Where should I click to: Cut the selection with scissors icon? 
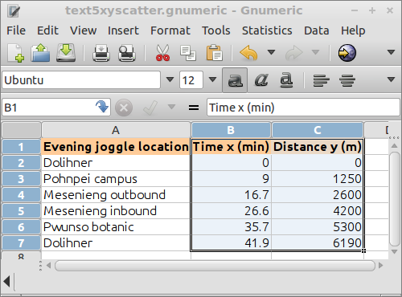point(162,53)
